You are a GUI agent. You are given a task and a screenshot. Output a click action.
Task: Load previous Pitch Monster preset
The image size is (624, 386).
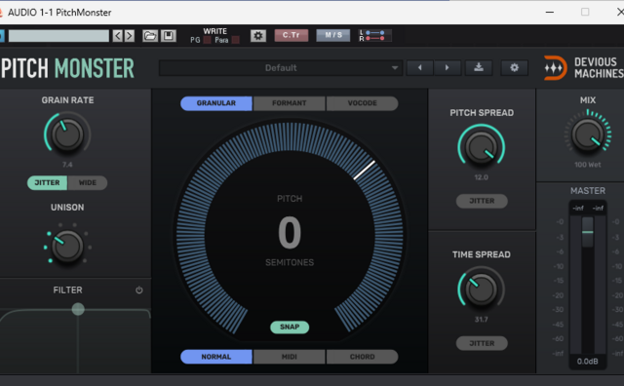coord(419,67)
